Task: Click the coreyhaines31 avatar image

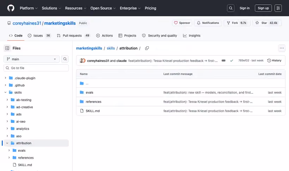Action: click(81, 61)
